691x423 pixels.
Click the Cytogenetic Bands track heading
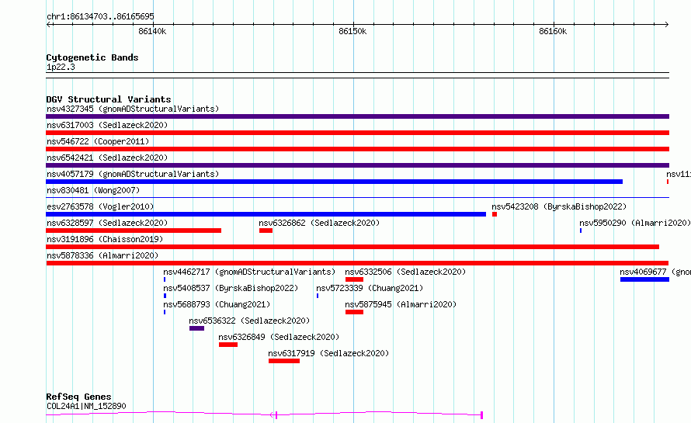[x=92, y=57]
